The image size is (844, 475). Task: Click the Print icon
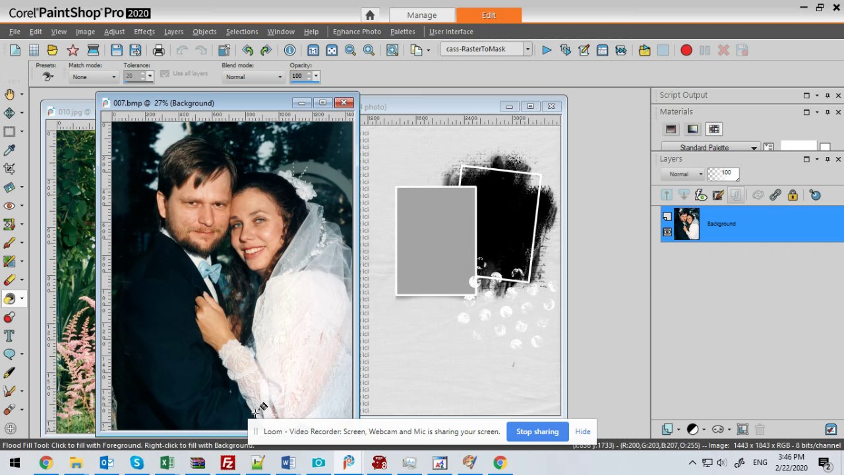click(158, 50)
